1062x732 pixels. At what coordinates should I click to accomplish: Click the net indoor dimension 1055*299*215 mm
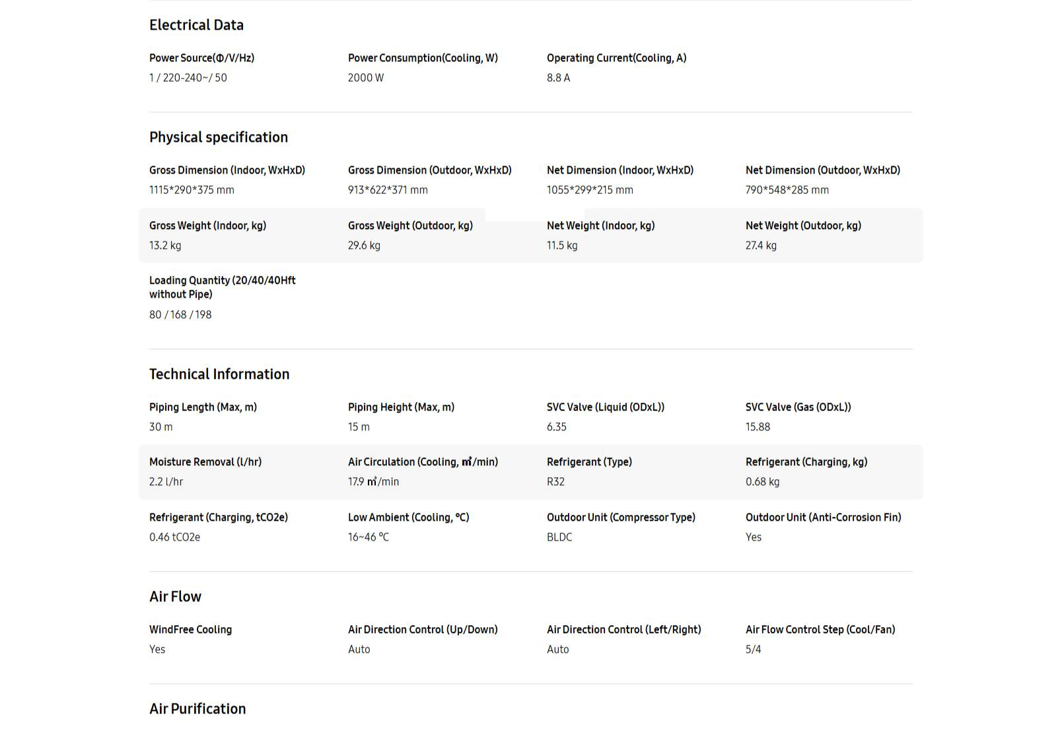coord(589,190)
